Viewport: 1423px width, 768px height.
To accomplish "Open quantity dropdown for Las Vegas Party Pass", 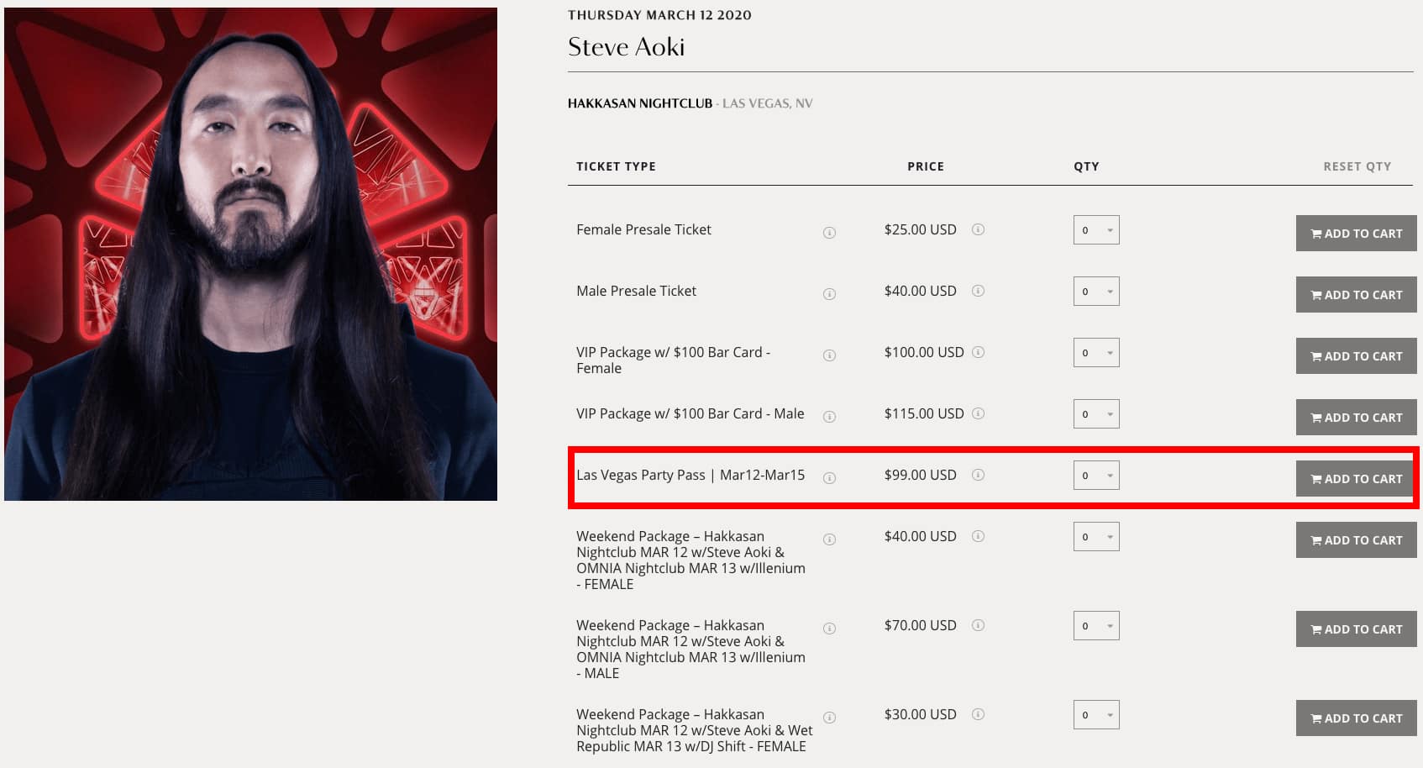I will [1096, 476].
